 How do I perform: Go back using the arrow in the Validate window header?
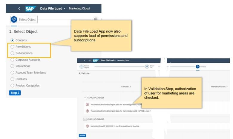[85, 60]
